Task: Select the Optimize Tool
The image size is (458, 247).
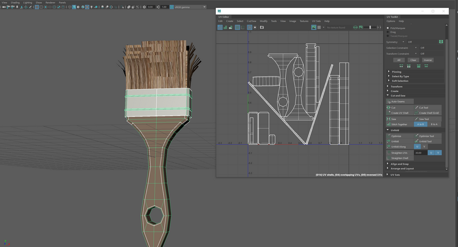Action: click(426, 136)
